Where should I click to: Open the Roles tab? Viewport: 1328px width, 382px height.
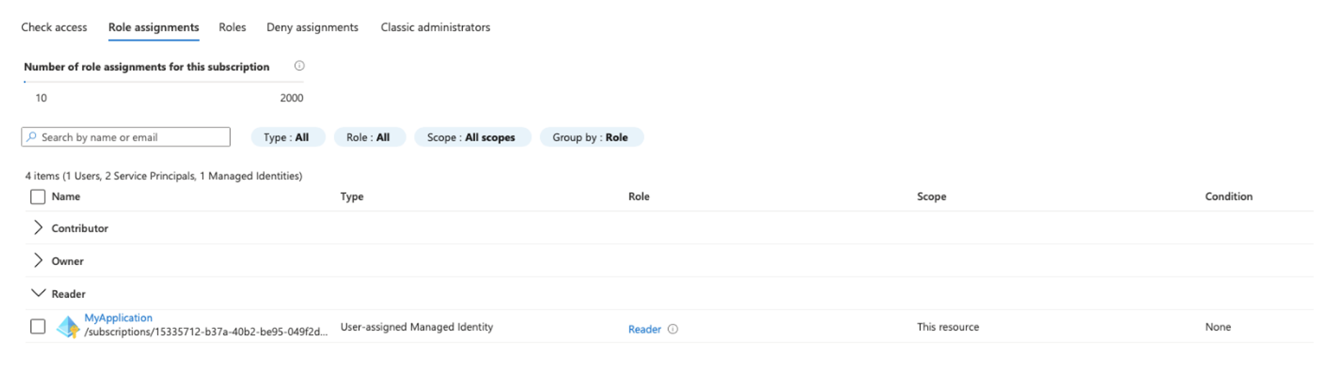click(232, 27)
